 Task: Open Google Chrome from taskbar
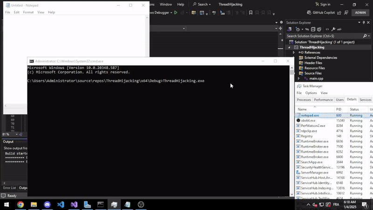click(x=21, y=204)
